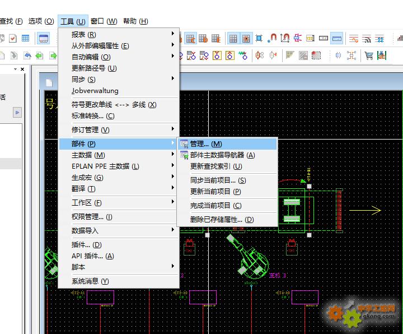Viewport: 403px width, 334px height.
Task: Click the grey symbol with red arrow icon
Action: 273,55
